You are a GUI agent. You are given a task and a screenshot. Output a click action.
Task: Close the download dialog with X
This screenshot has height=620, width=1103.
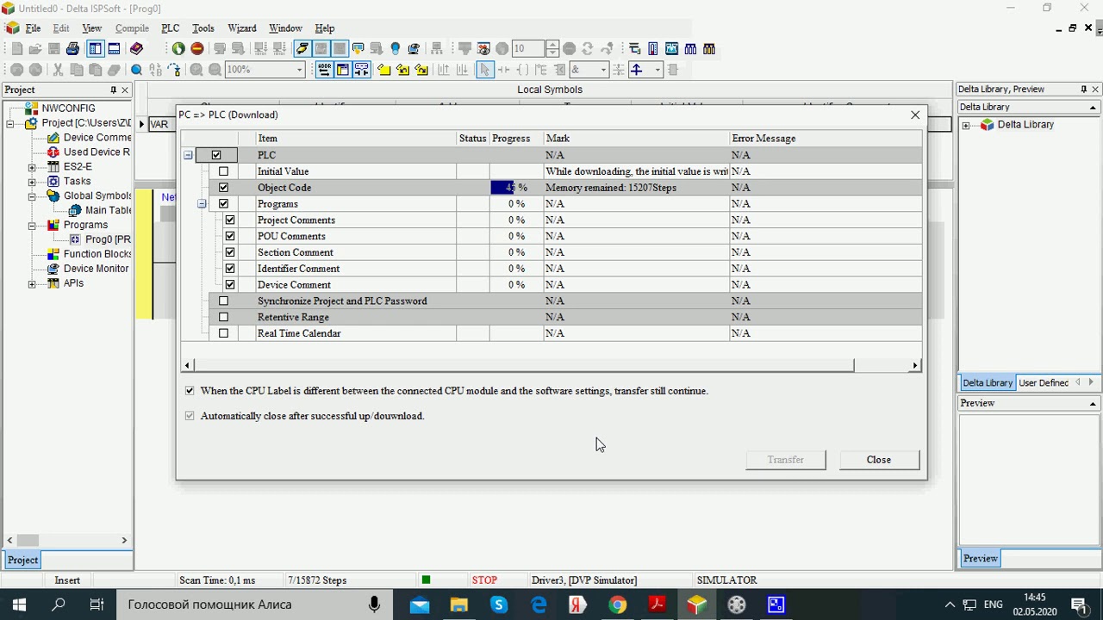(915, 115)
